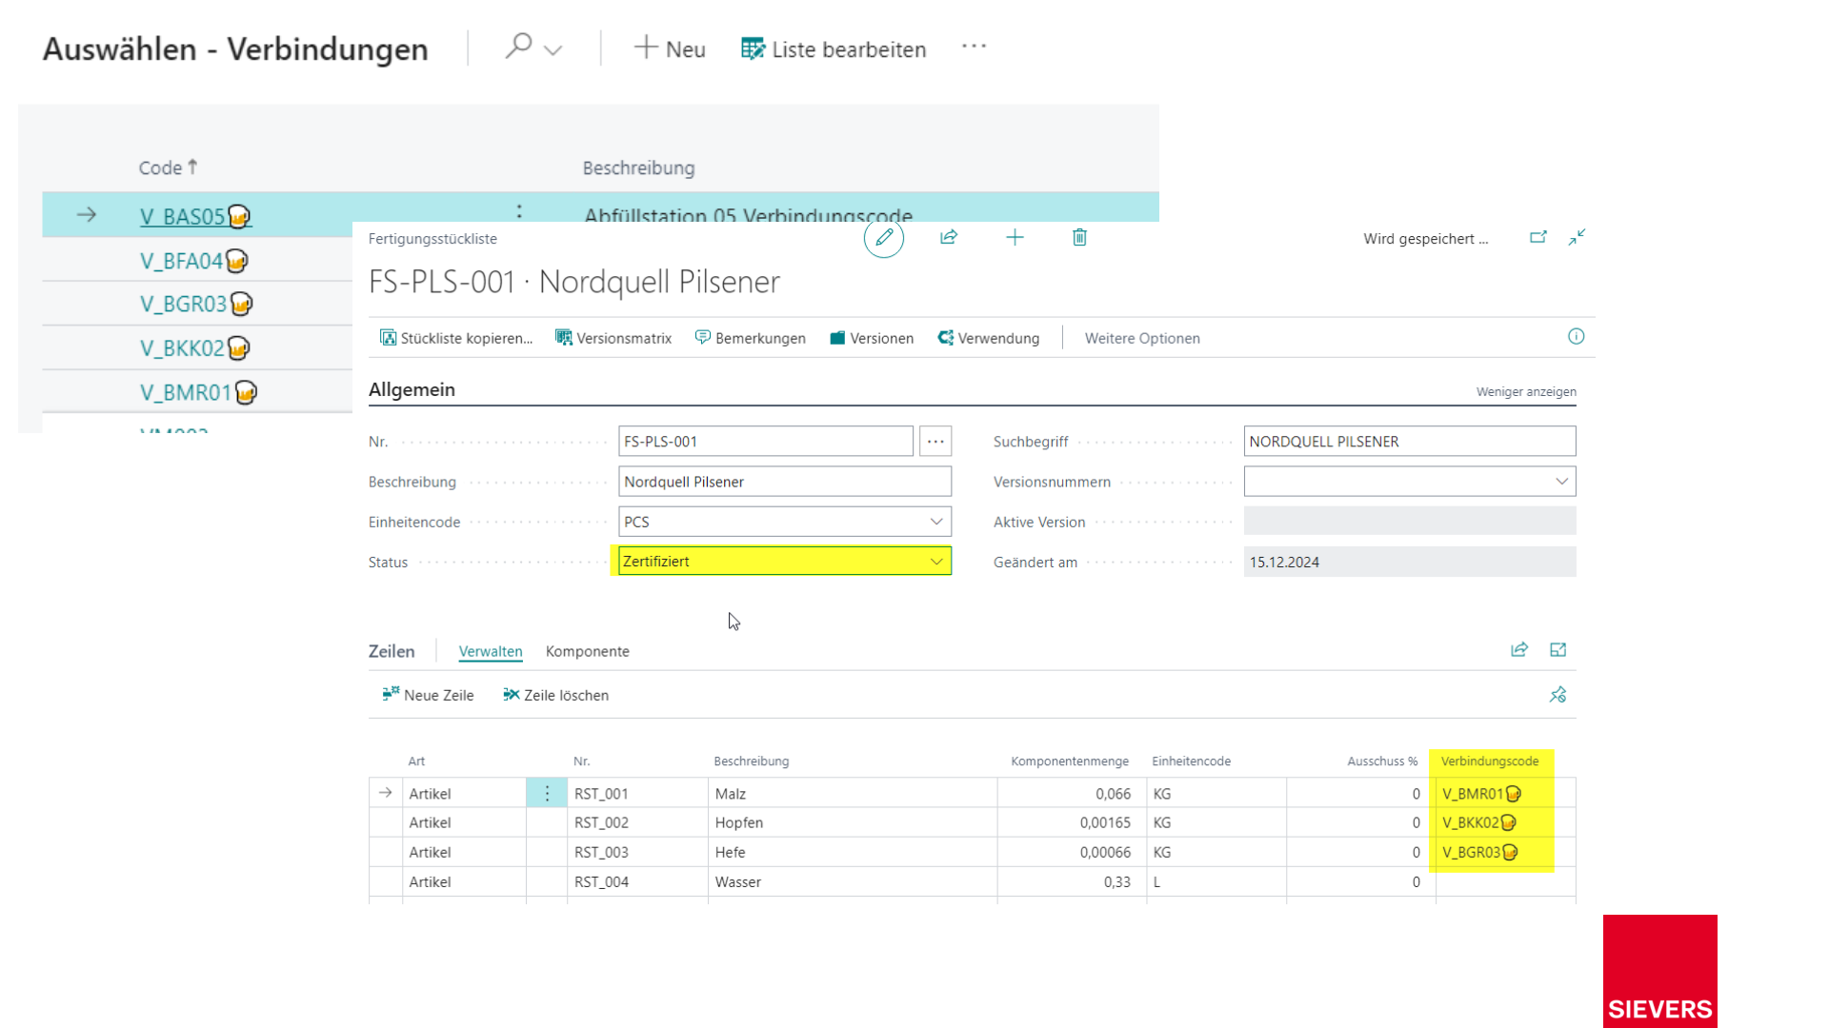
Task: Click Verbindungscode column header
Action: pyautogui.click(x=1490, y=761)
